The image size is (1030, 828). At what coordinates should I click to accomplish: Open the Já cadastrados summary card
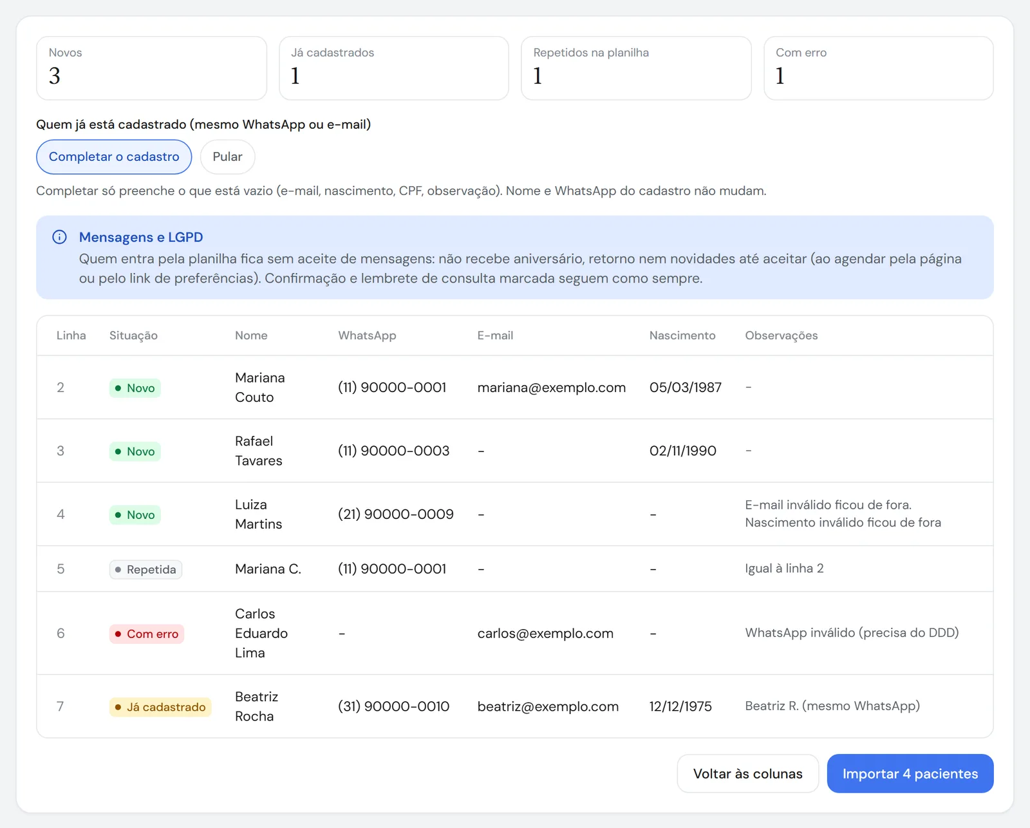[394, 68]
